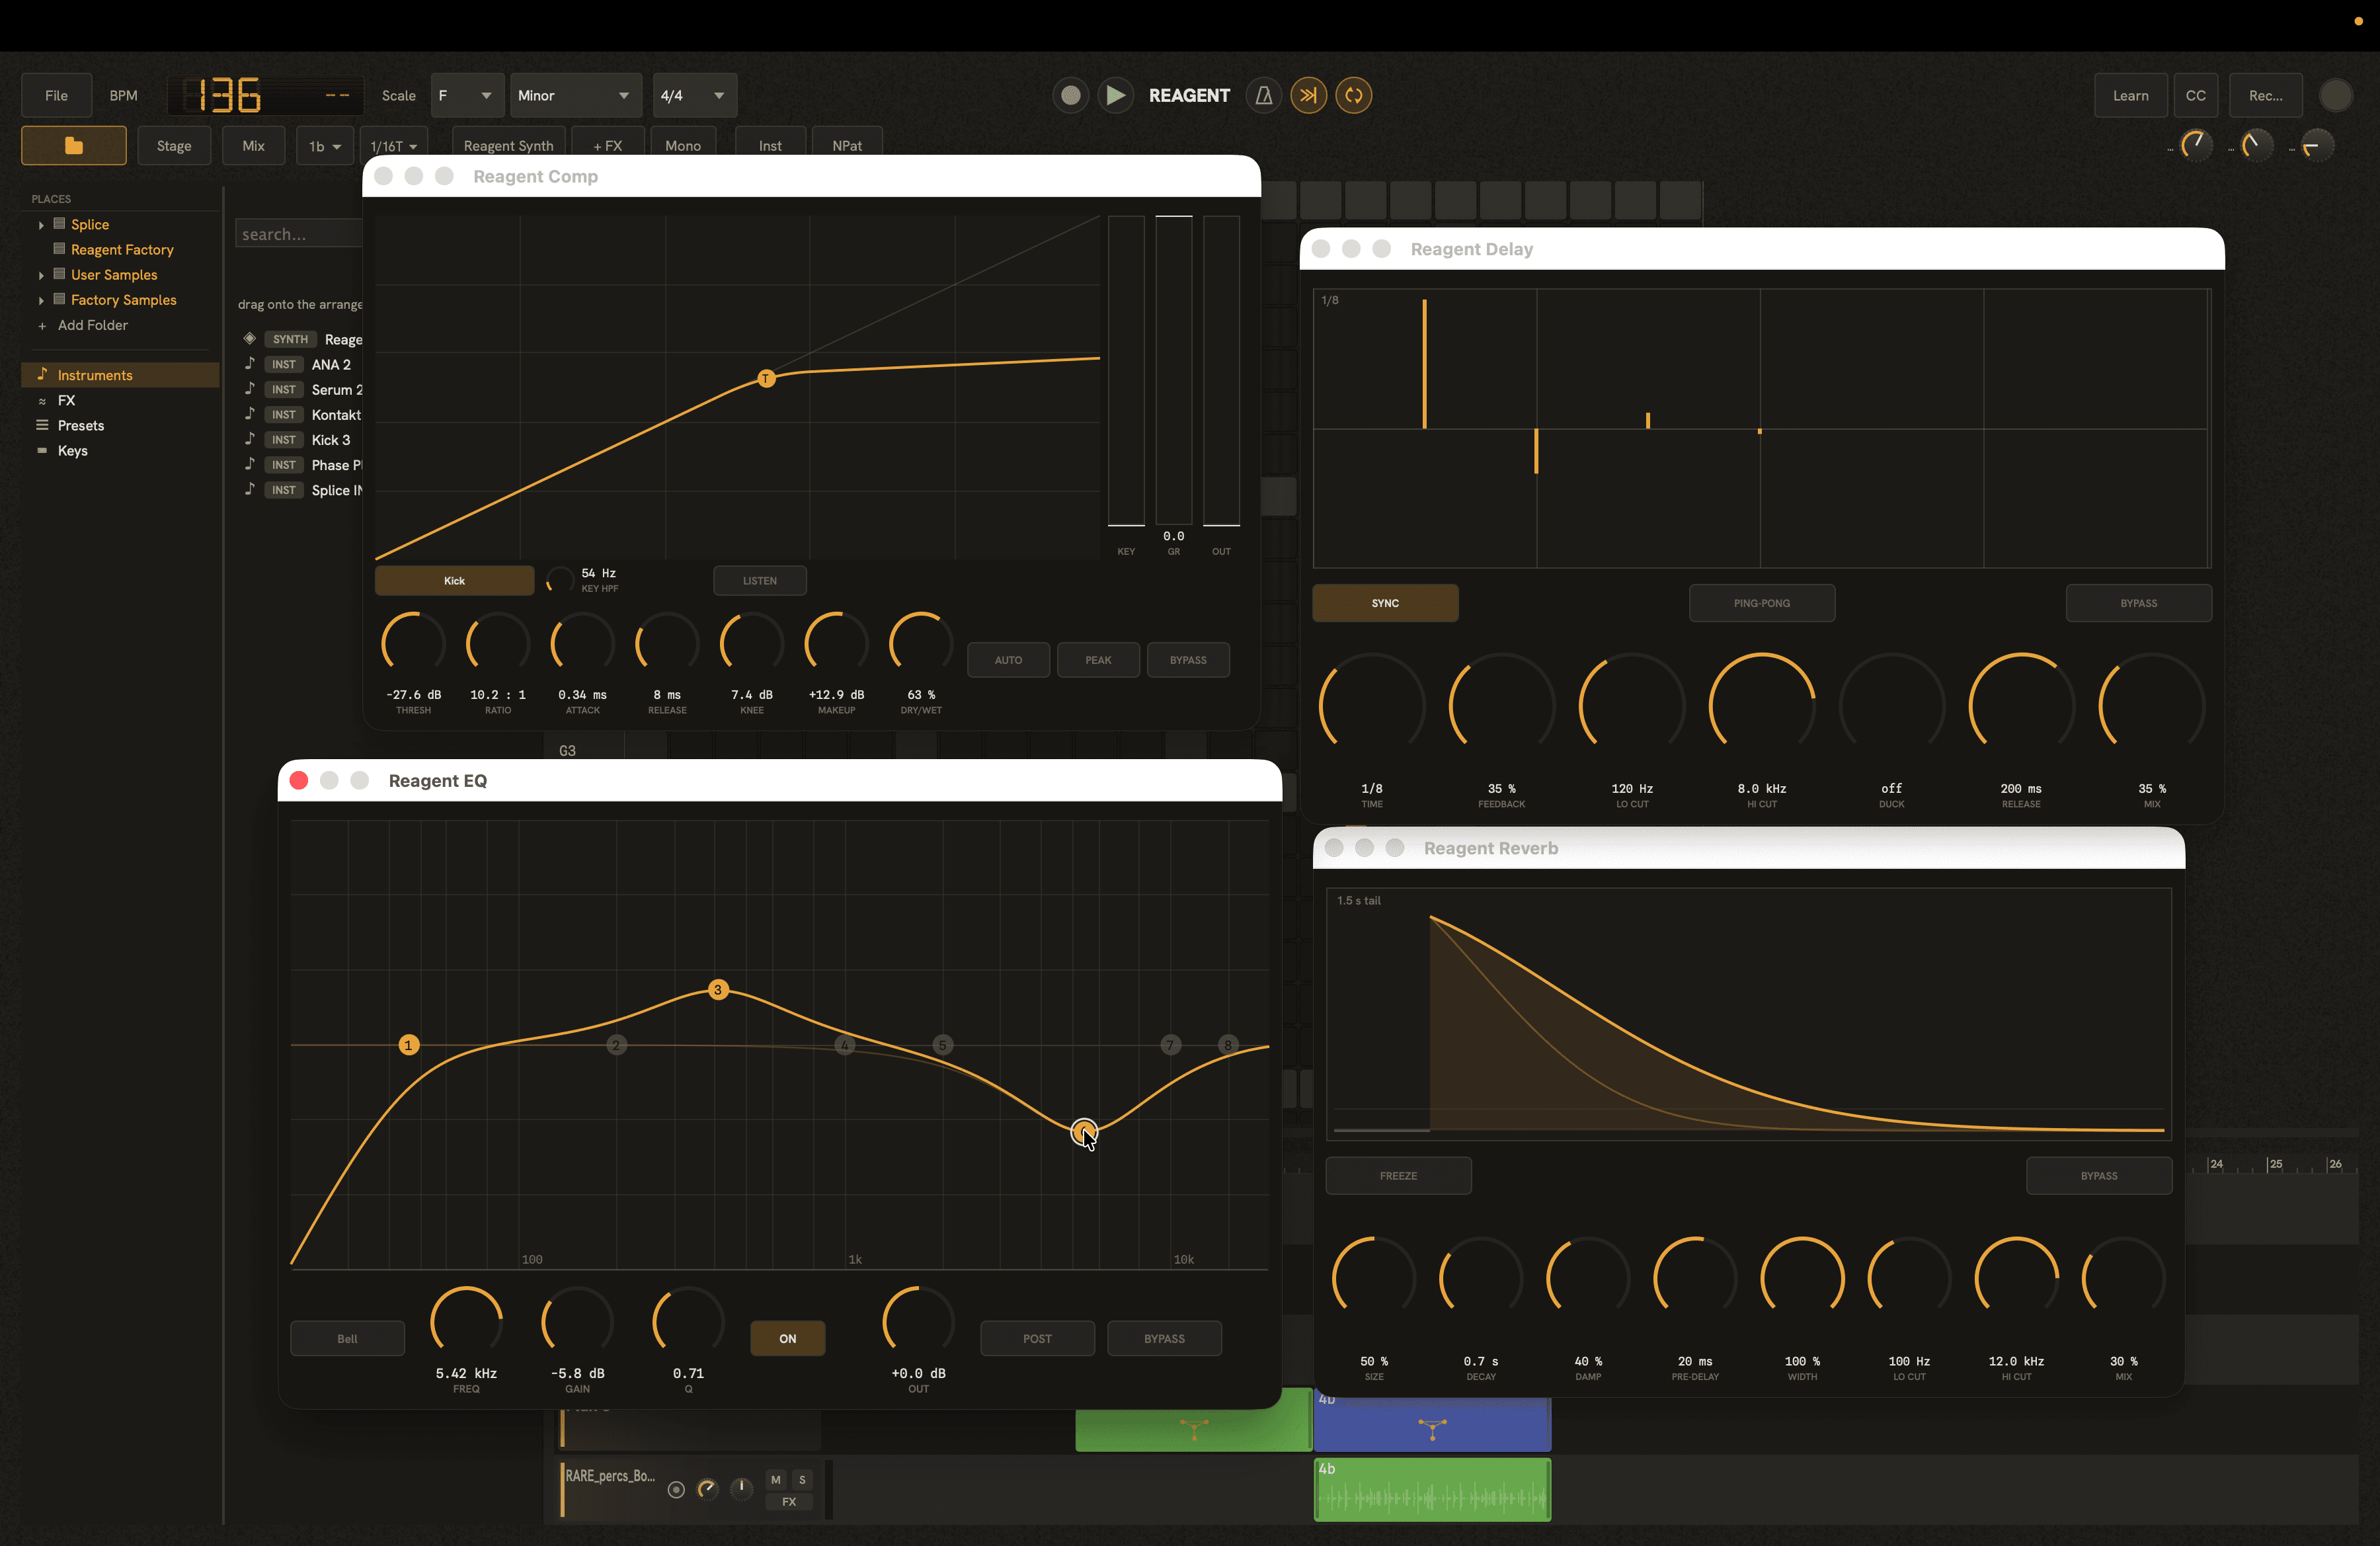The image size is (2380, 1546).
Task: Select EQ band node 3
Action: point(718,990)
